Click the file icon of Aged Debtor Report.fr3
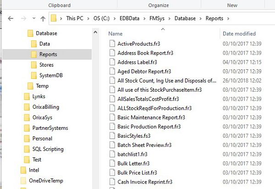 tap(112, 71)
